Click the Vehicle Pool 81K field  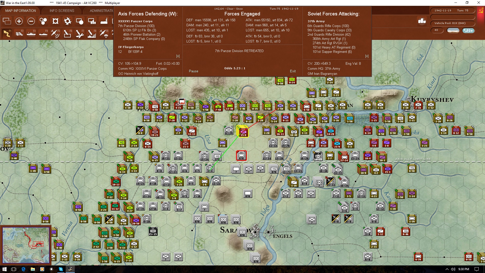tap(452, 23)
